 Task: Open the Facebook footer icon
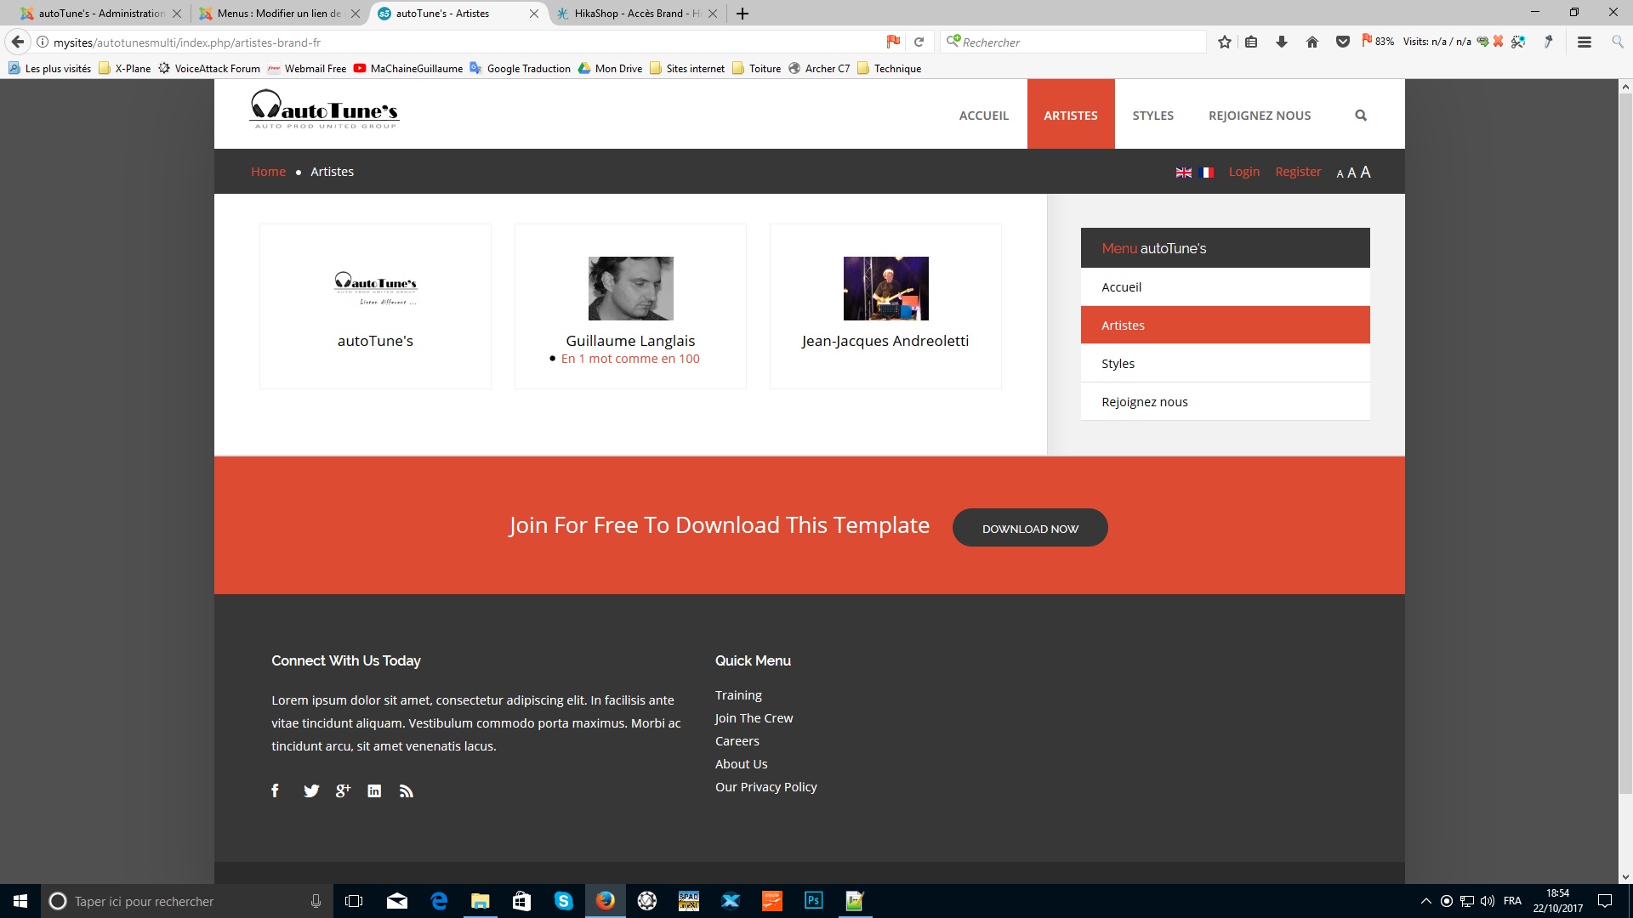coord(275,790)
